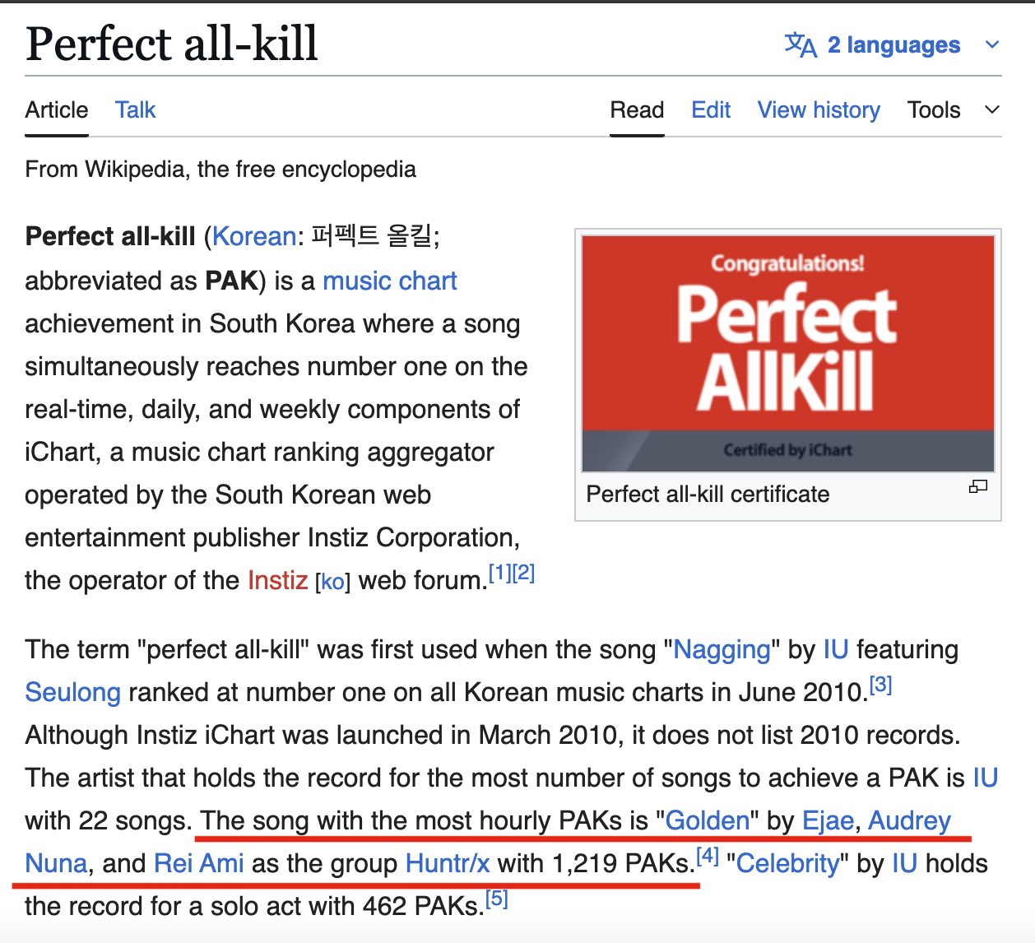
Task: Click the language translation icon
Action: coord(801,44)
